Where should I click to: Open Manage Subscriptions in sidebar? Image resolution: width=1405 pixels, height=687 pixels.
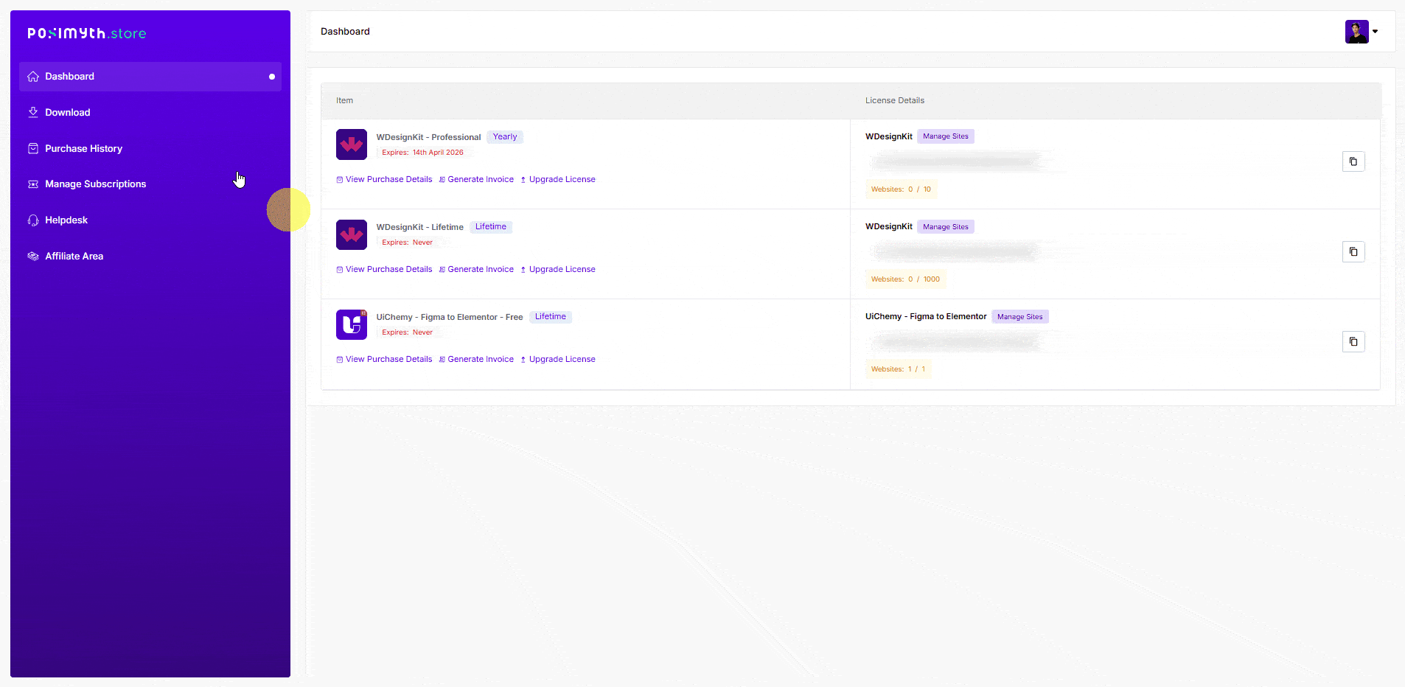[x=150, y=184]
